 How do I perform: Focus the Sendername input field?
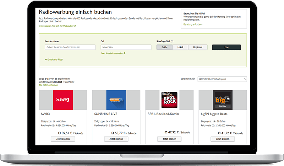[70, 47]
